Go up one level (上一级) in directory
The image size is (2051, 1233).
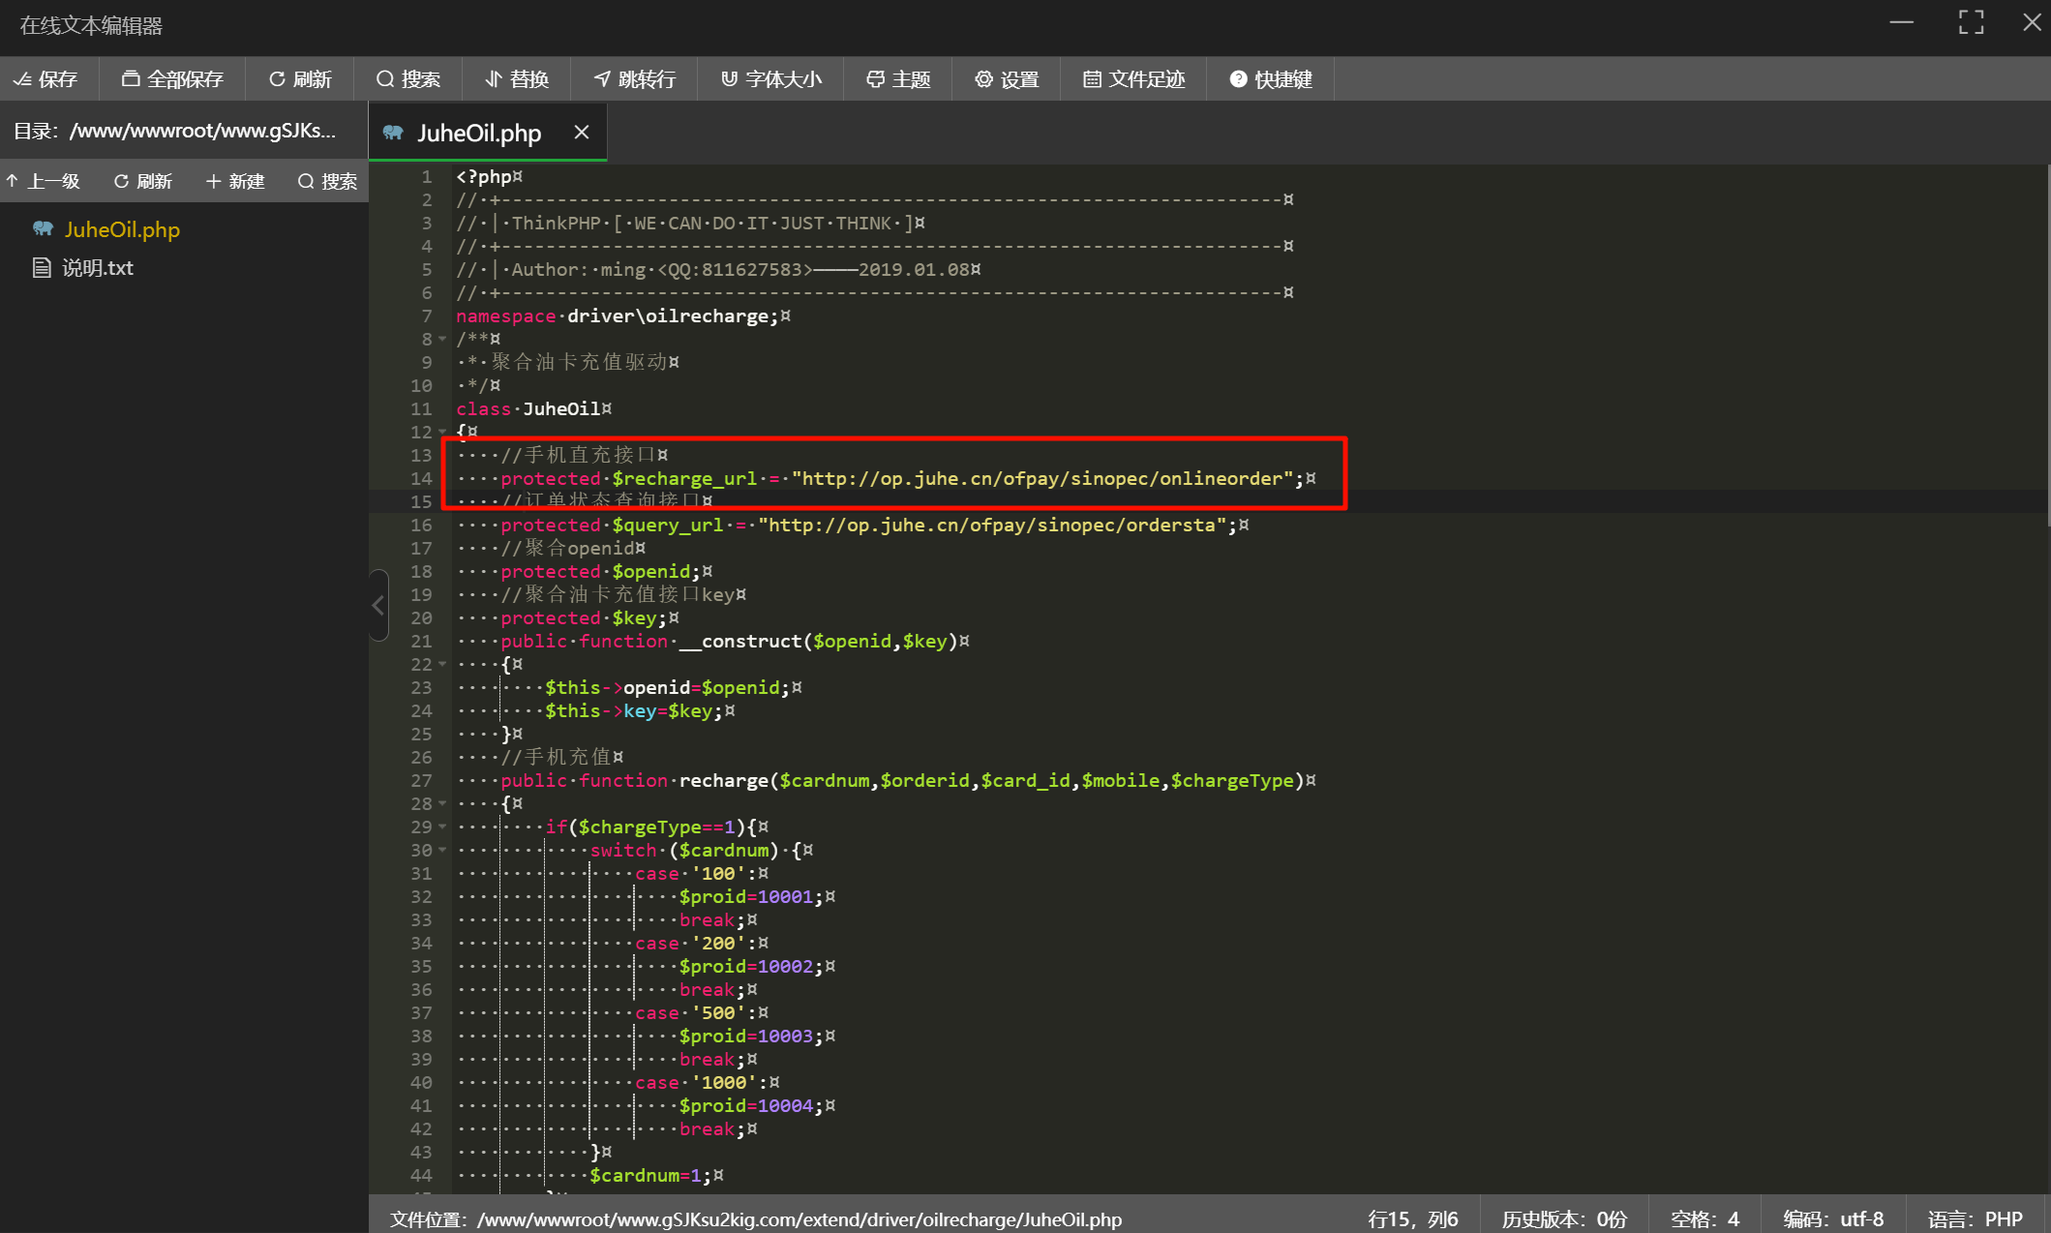pyautogui.click(x=43, y=181)
